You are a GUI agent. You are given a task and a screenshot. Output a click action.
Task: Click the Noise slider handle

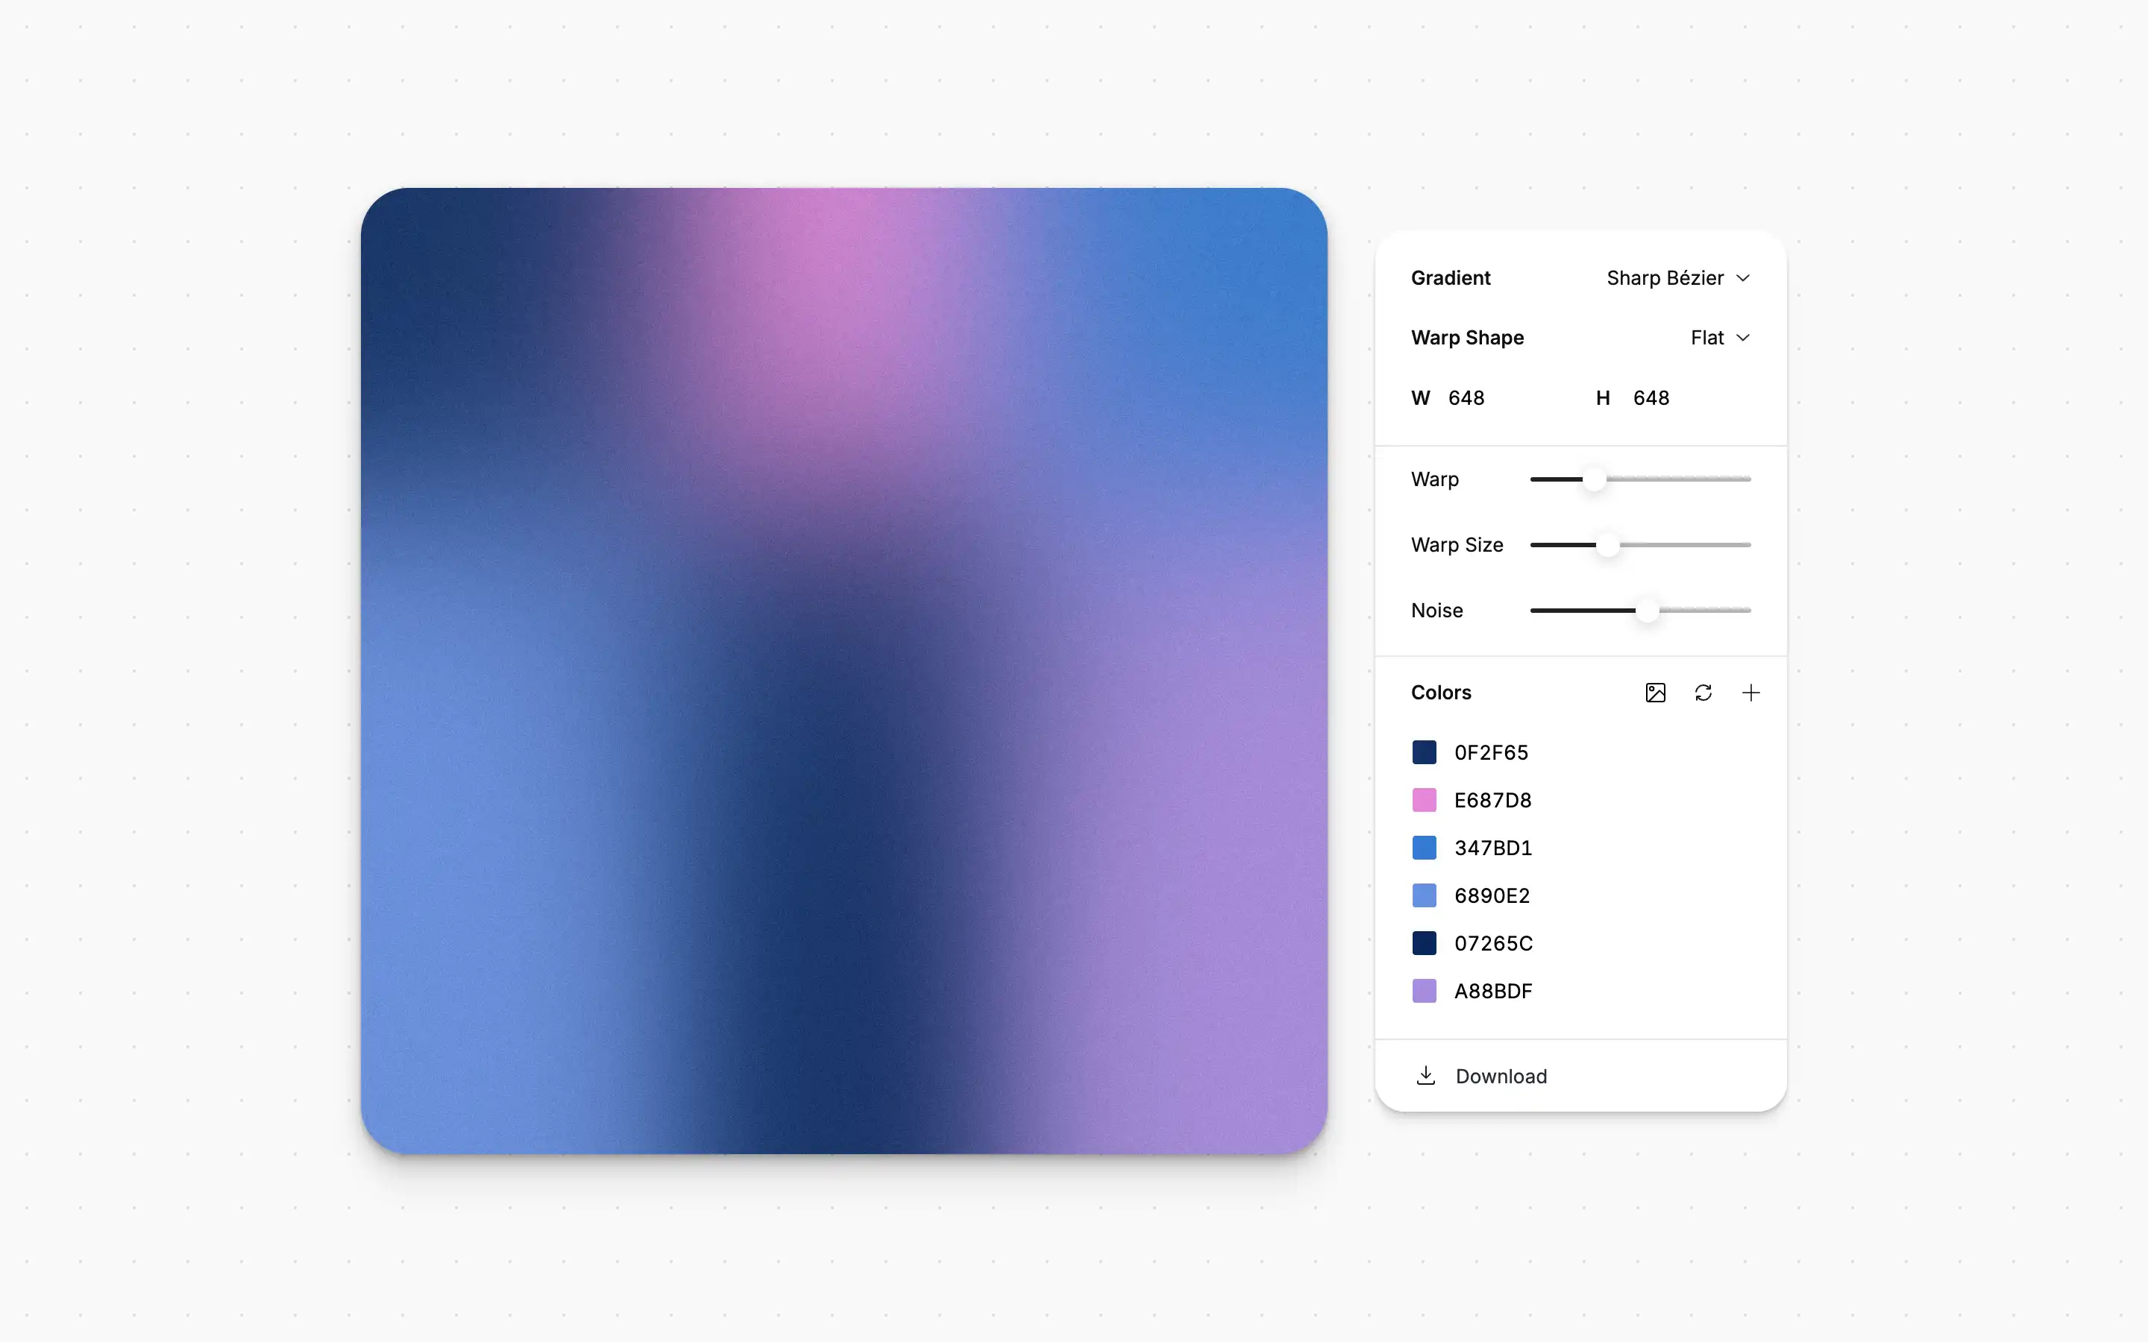pos(1648,611)
